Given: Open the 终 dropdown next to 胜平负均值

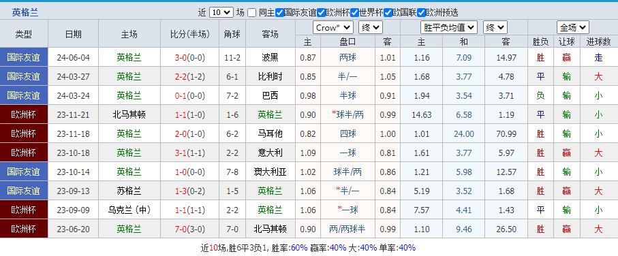Looking at the screenshot, I should point(495,27).
